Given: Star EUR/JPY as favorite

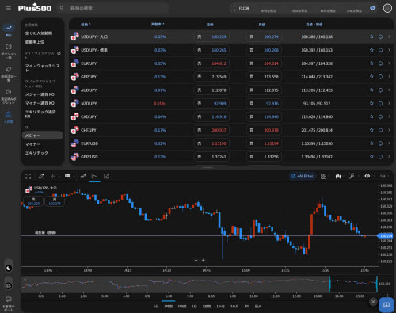Looking at the screenshot, I should tap(371, 63).
